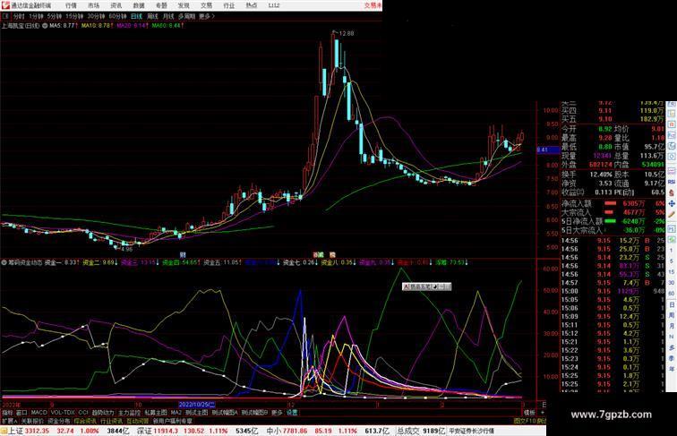This screenshot has height=436, width=677.
Task: Open the 综合资讯 tab
Action: tap(85, 421)
